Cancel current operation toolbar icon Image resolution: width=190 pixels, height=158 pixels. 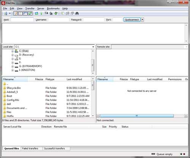[x=46, y=13]
